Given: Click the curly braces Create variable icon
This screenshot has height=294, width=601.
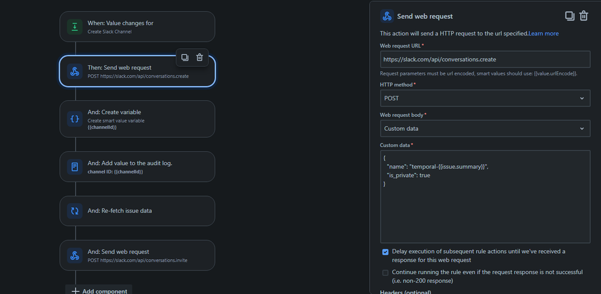Looking at the screenshot, I should pos(75,119).
